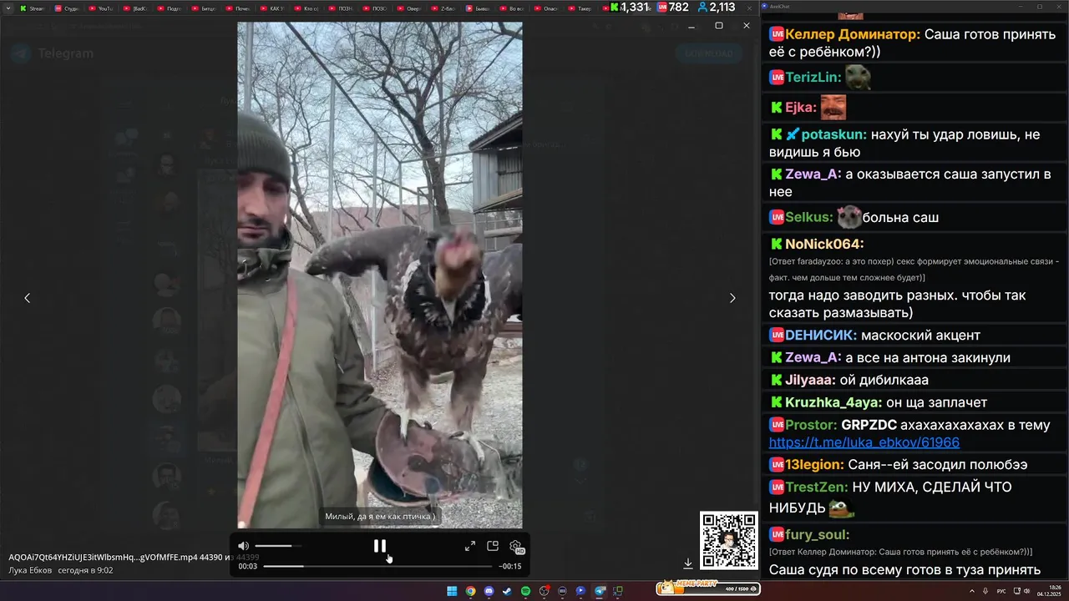
Task: Minimize the media viewer window
Action: coord(692,26)
